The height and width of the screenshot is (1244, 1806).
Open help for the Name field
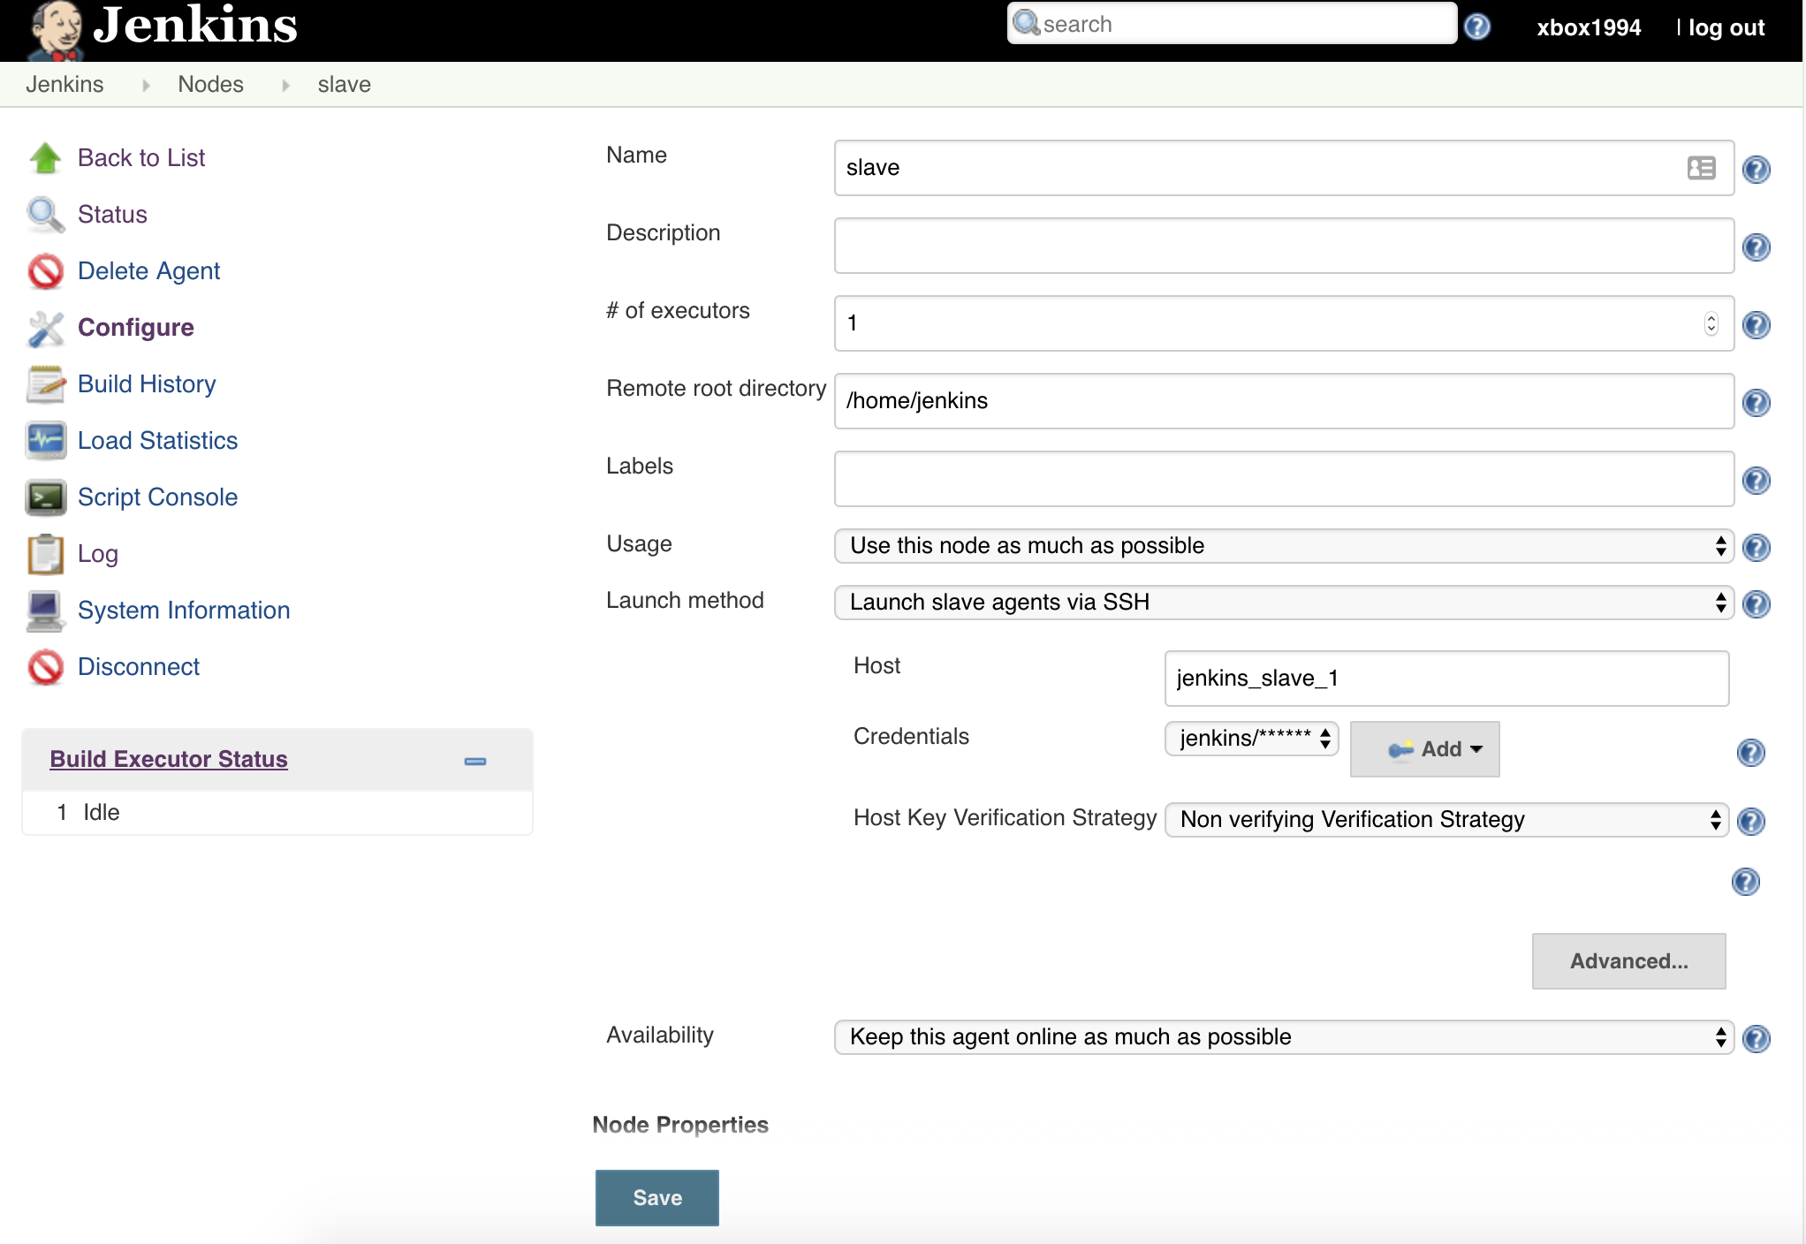point(1756,169)
